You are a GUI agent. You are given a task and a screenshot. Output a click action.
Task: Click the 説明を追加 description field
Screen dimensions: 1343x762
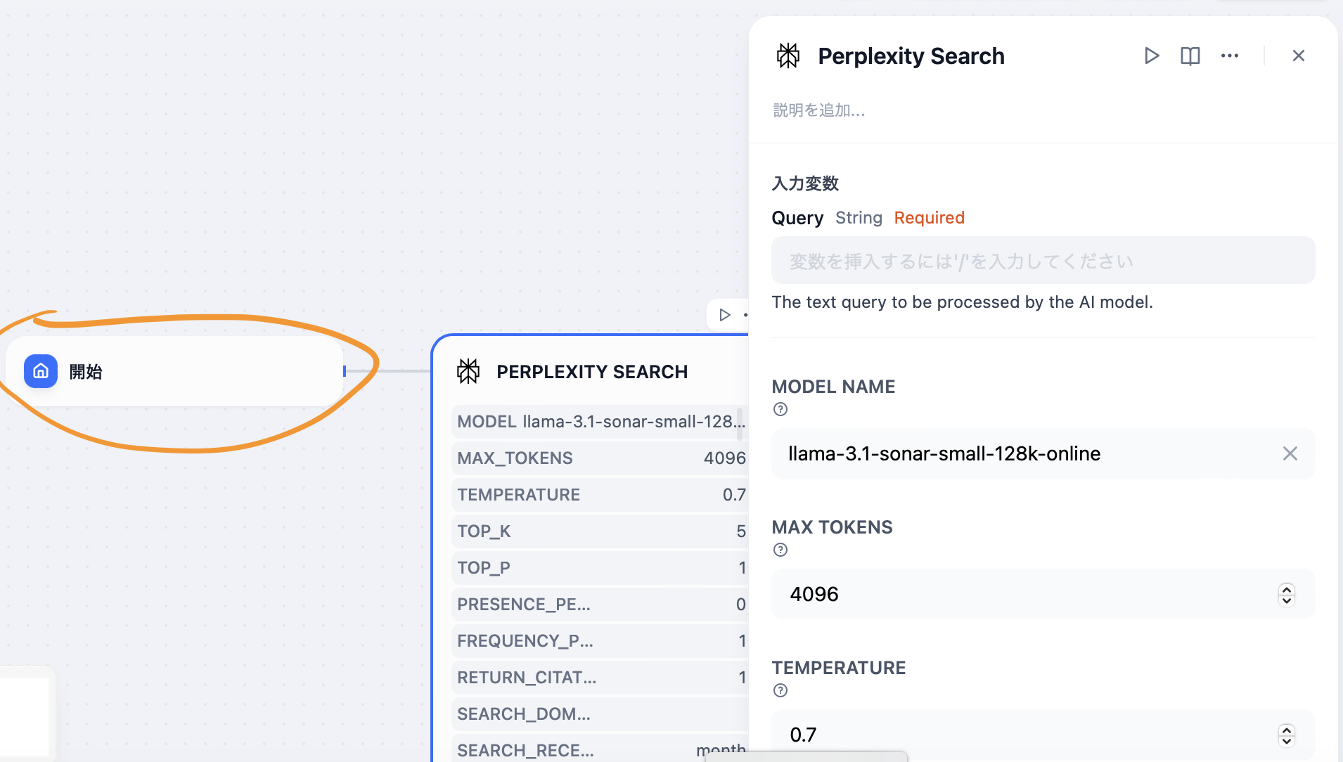click(819, 110)
